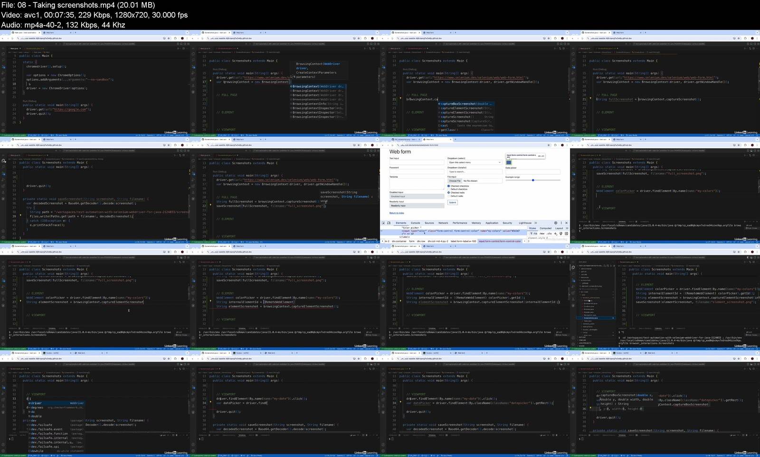Close the DevTools panel with the X icon

pos(566,223)
